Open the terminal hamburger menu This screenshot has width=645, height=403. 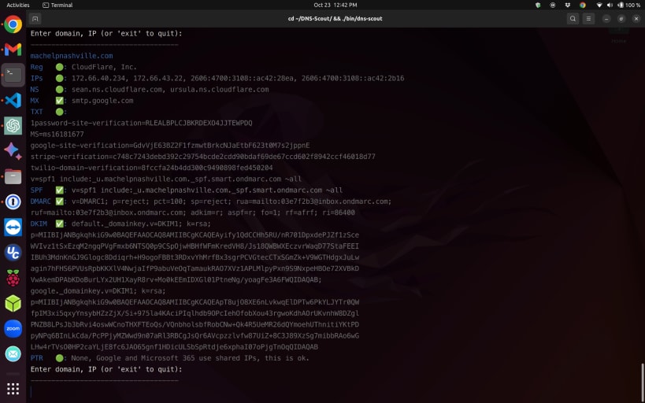point(588,19)
